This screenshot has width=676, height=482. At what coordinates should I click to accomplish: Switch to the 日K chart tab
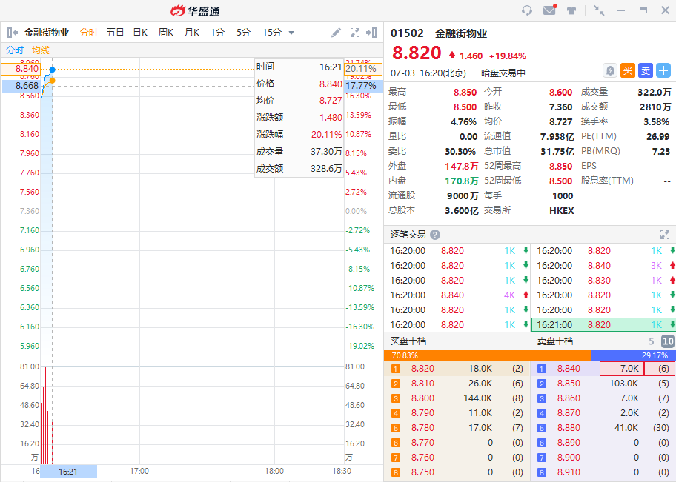[139, 33]
